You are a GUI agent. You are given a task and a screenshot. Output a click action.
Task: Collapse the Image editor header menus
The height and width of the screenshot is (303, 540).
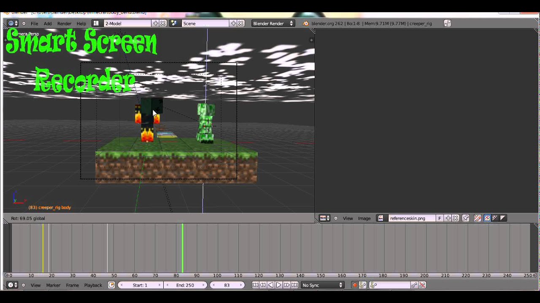click(336, 218)
